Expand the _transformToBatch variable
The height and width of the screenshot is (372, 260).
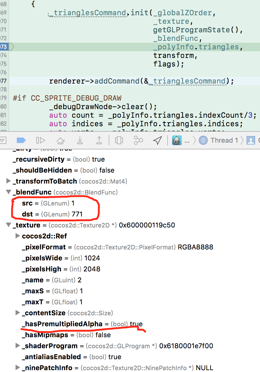[9, 181]
